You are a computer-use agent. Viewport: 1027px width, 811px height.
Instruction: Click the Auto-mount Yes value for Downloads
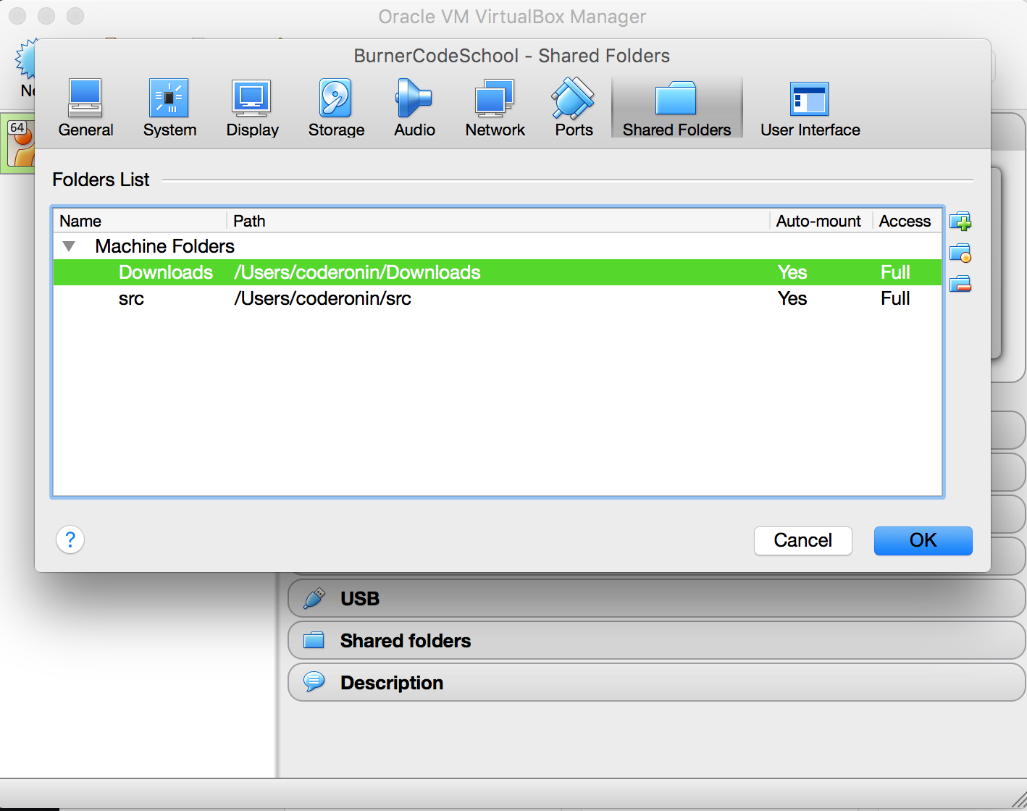[792, 272]
